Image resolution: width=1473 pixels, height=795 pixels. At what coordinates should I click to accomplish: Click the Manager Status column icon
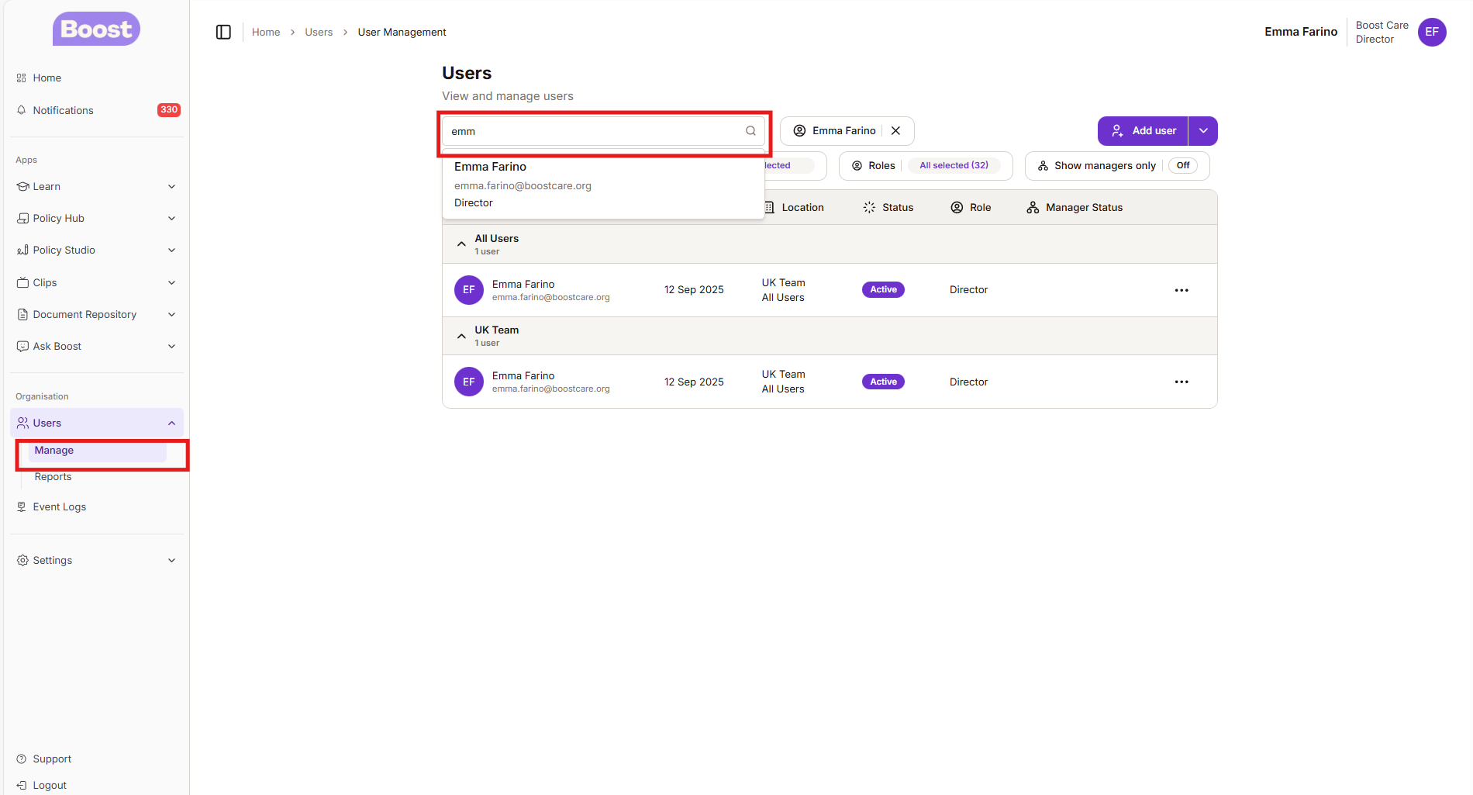[1033, 207]
